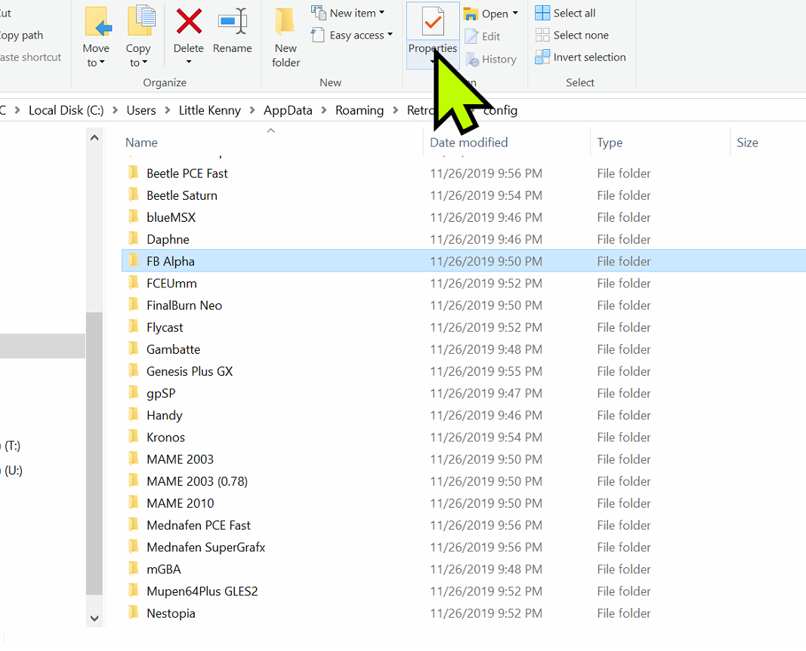The width and height of the screenshot is (806, 651).
Task: Click the Select none icon
Action: (x=542, y=35)
